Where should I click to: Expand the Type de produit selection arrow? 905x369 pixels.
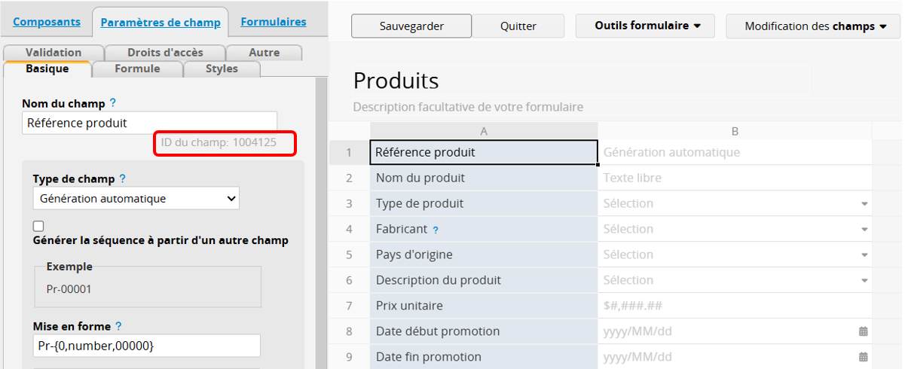(864, 204)
